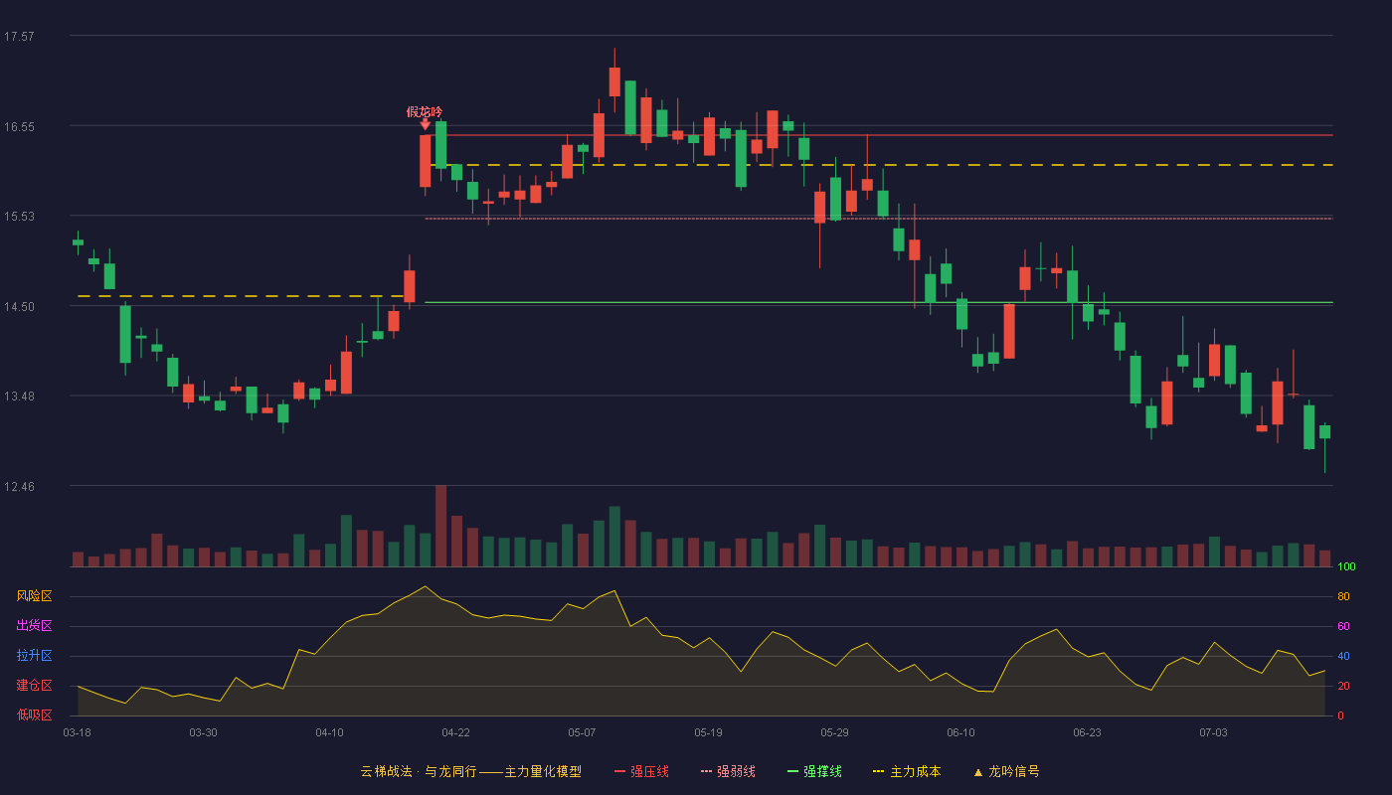Click the 04-22 date label
This screenshot has height=795, width=1392.
click(455, 732)
